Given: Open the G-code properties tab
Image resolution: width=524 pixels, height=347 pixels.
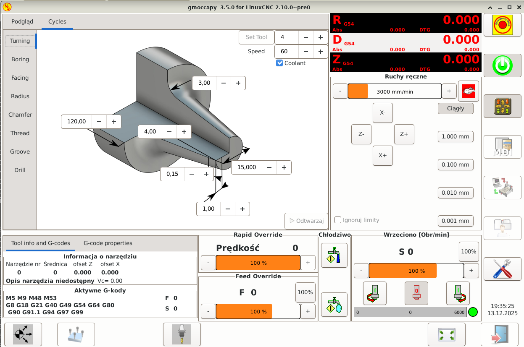Looking at the screenshot, I should click(x=108, y=243).
